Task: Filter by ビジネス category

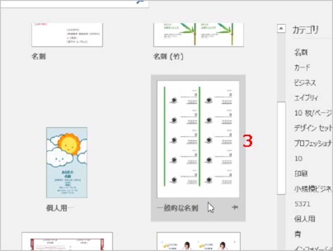Action: (305, 83)
